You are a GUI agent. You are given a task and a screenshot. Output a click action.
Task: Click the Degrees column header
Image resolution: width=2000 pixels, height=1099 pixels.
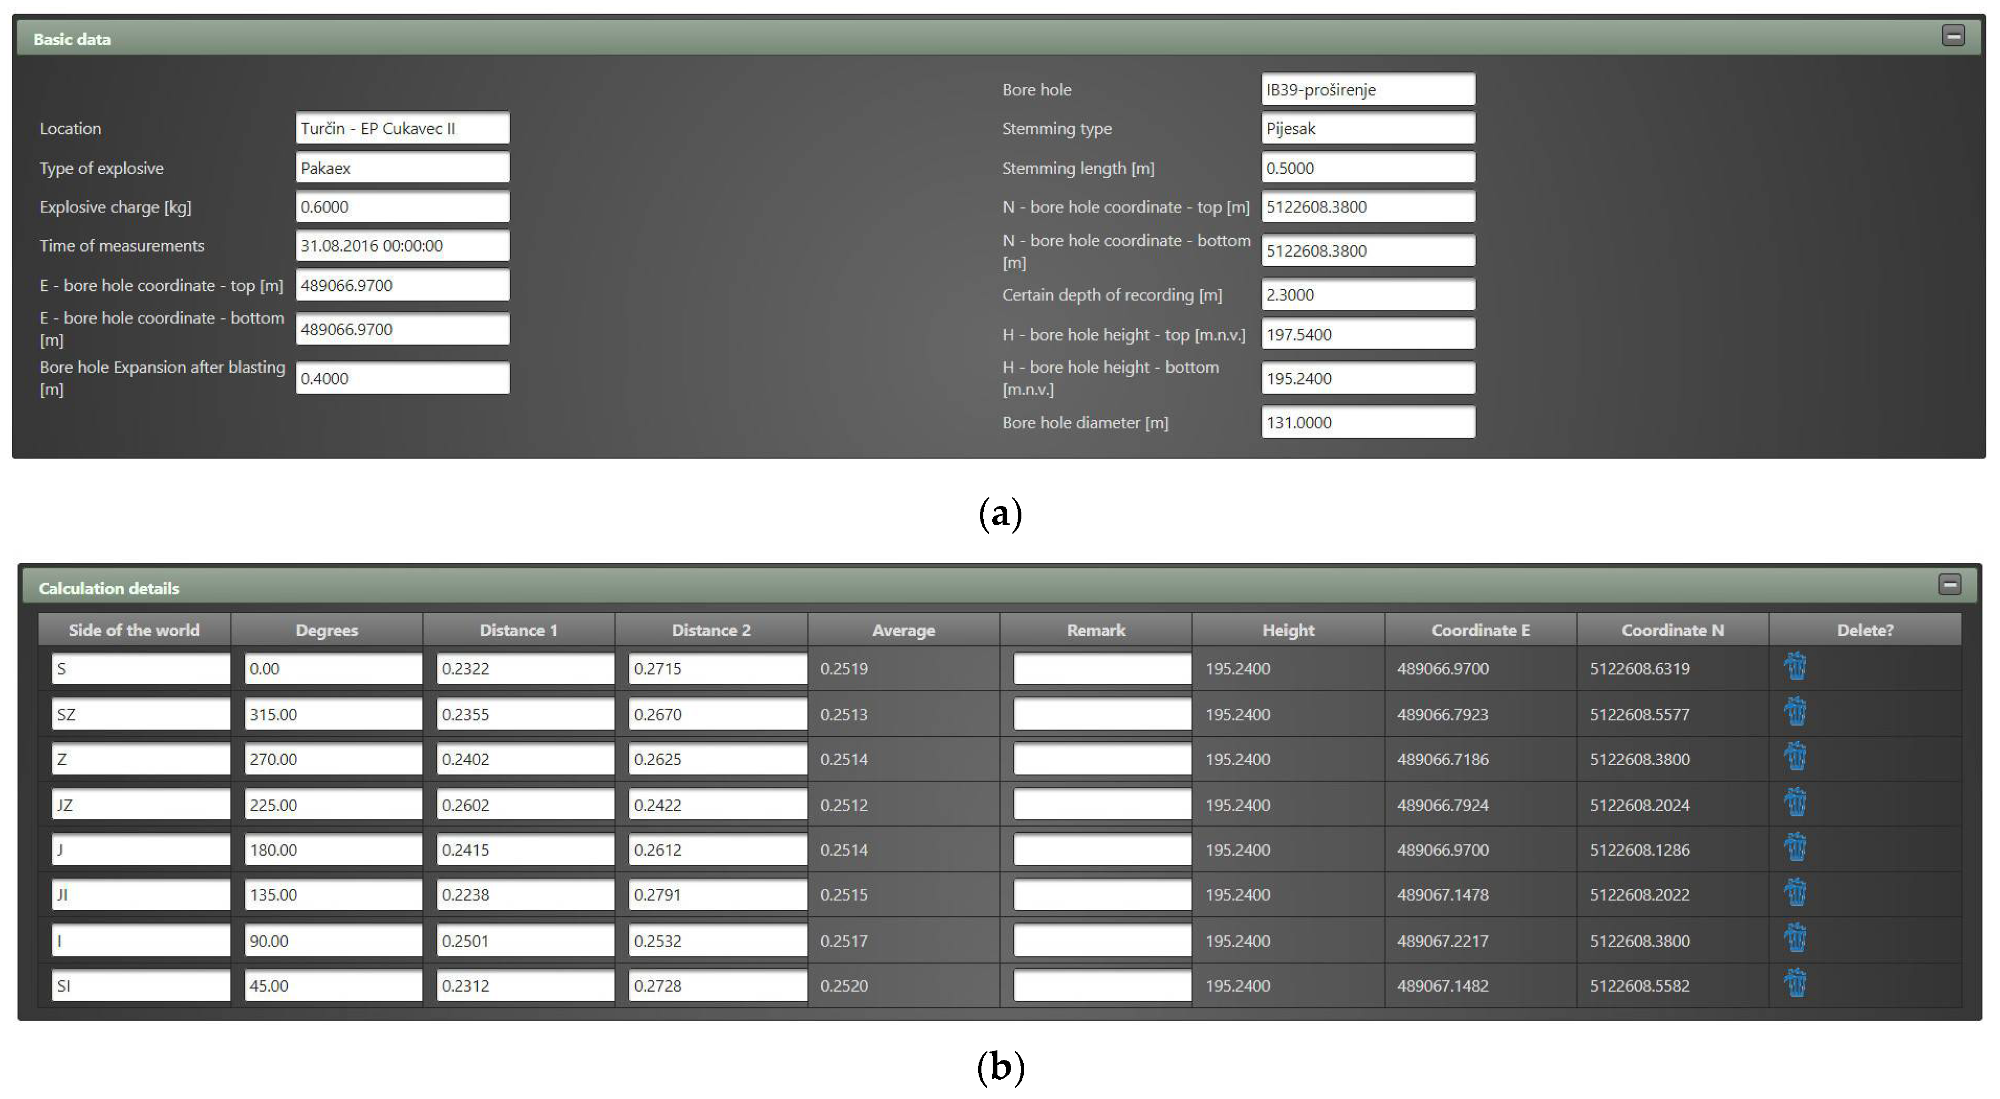(327, 630)
